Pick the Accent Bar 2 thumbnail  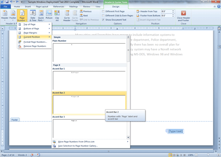pos(89,105)
